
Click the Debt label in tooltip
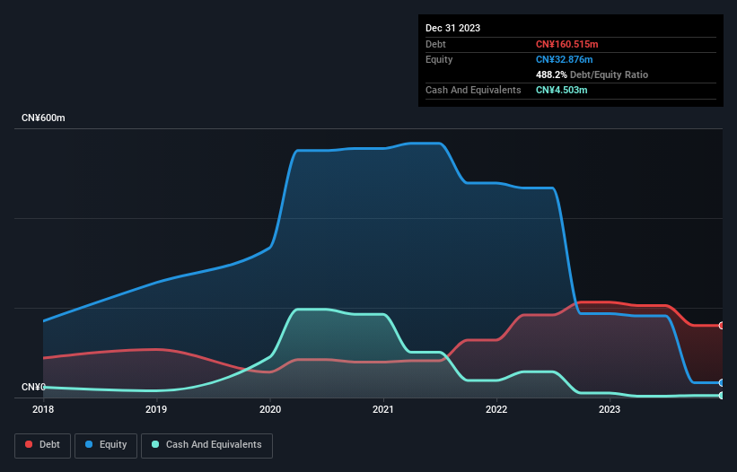(x=435, y=44)
